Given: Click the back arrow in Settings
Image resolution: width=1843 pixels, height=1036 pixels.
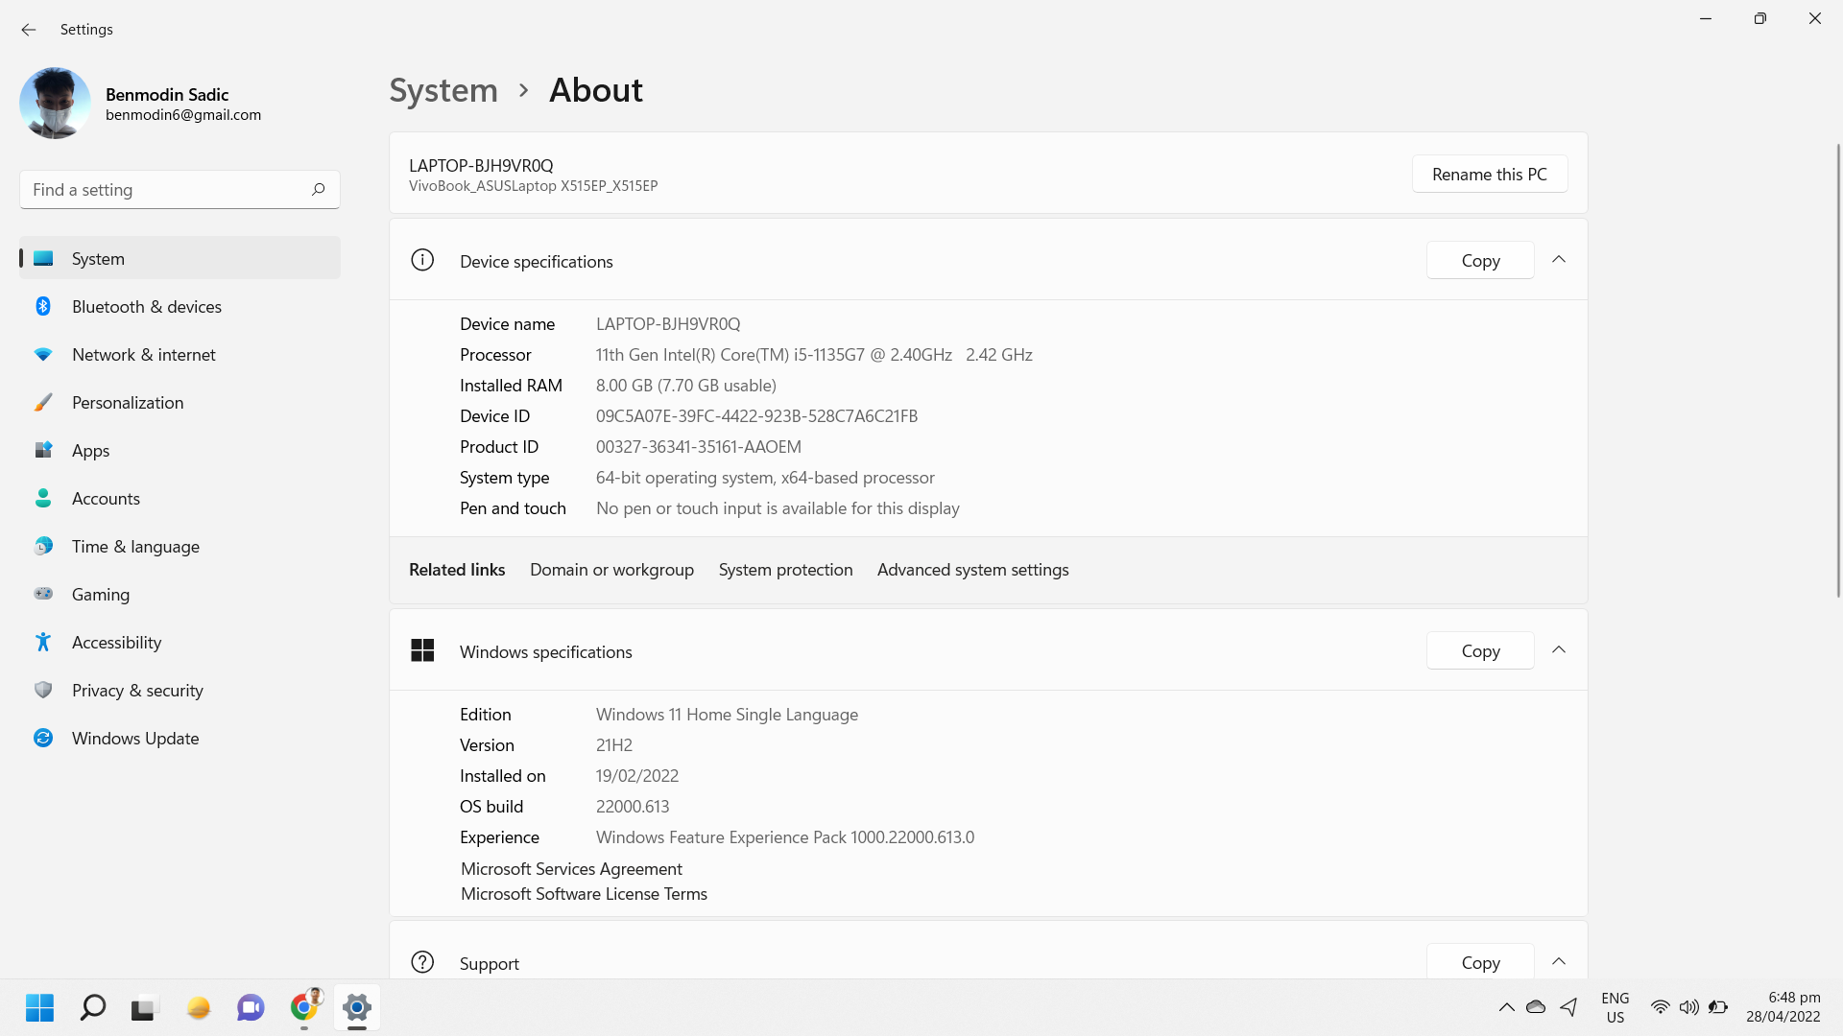Looking at the screenshot, I should coord(29,30).
